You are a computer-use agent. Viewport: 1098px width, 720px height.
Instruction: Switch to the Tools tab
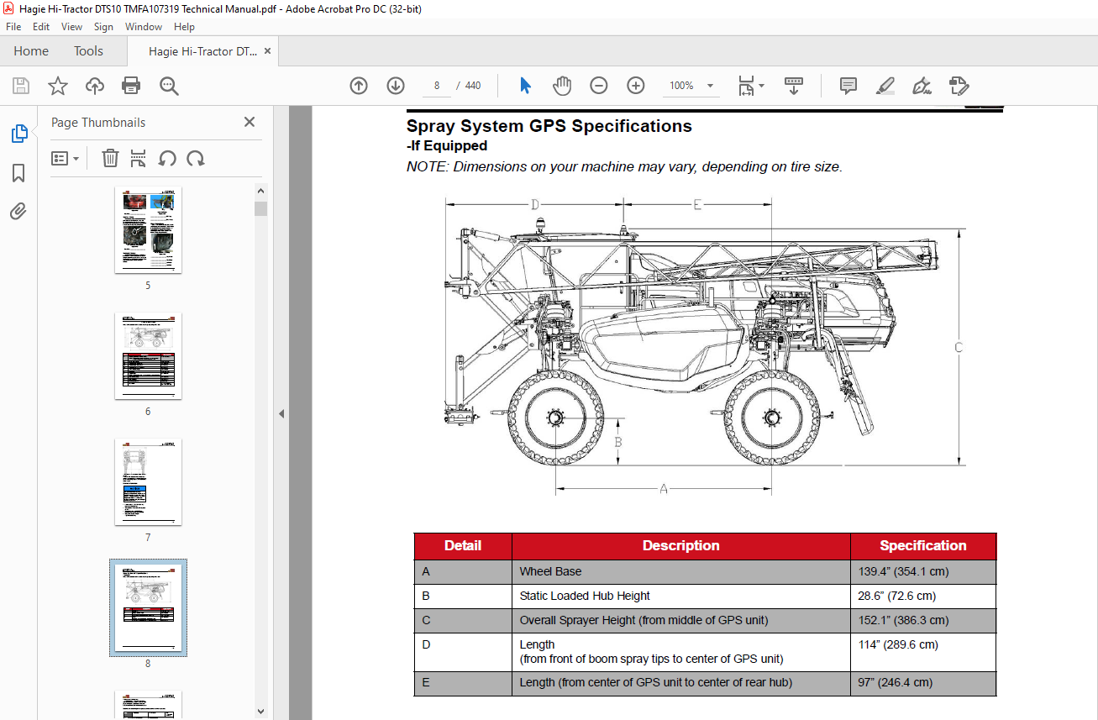point(88,51)
